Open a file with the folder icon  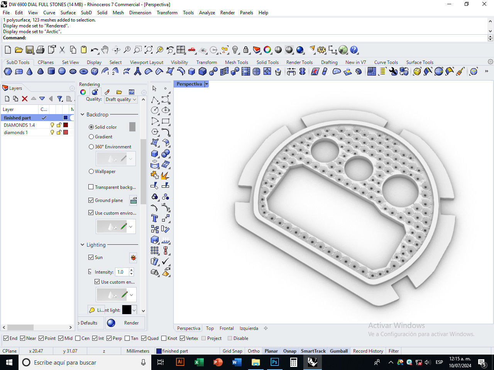coord(19,50)
